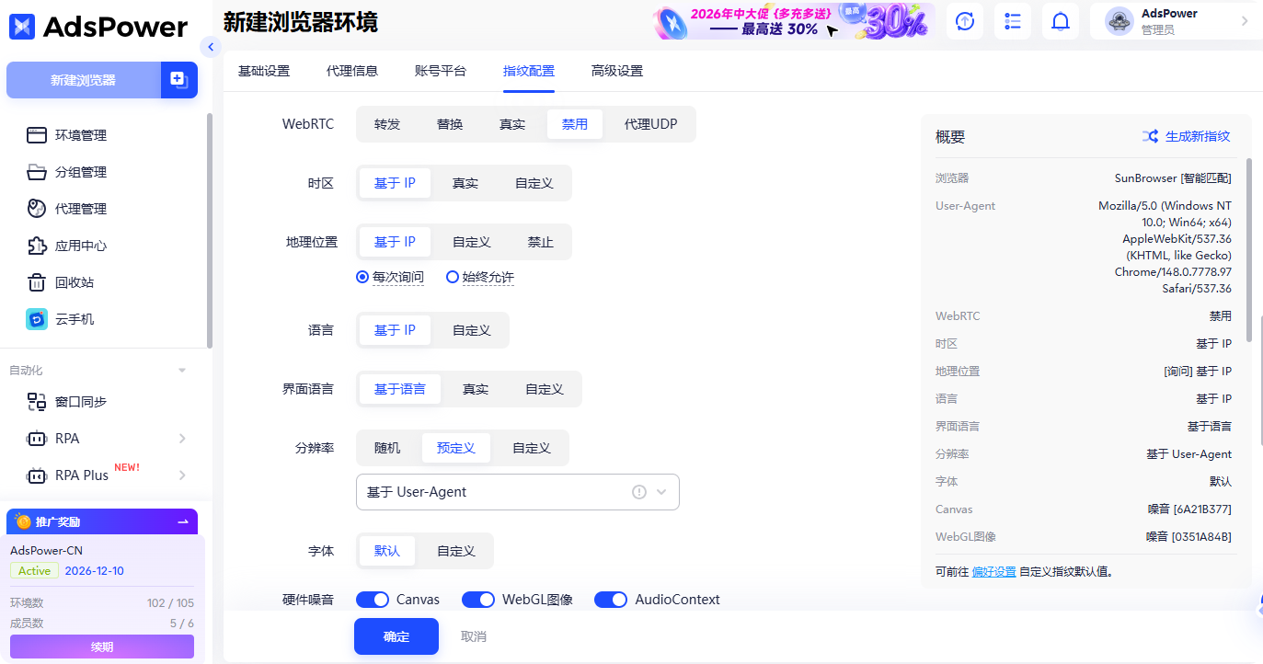Switch to 高级设置 tab
Viewport: 1263px width, 664px height.
(x=617, y=71)
